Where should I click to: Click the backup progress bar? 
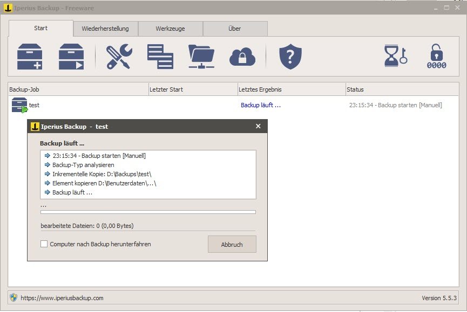(x=148, y=212)
